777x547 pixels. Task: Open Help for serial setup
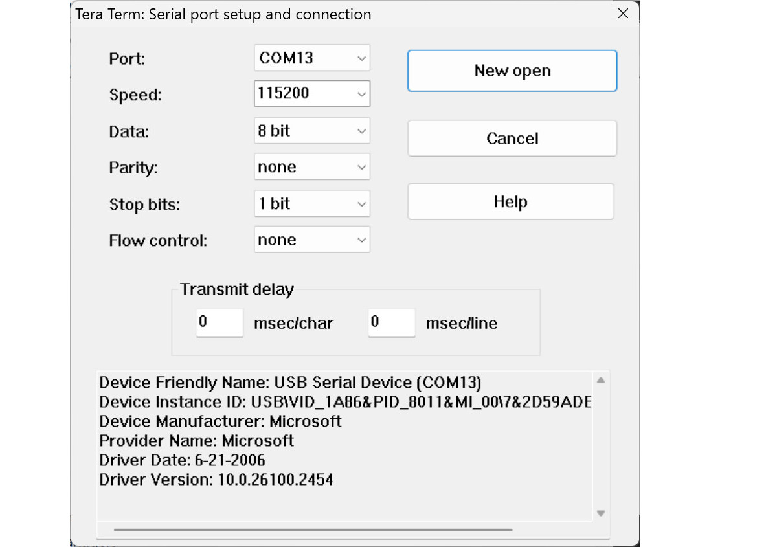point(510,202)
